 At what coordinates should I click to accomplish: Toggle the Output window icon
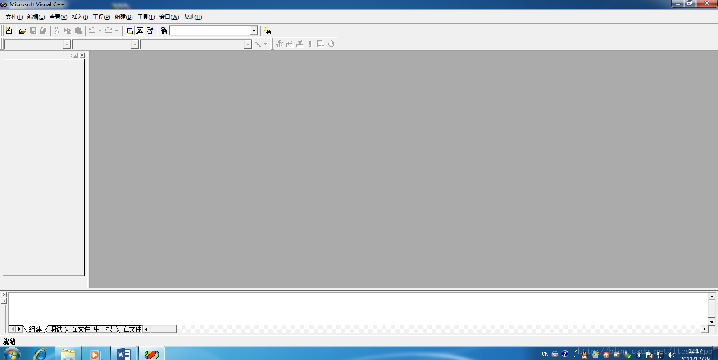point(140,31)
